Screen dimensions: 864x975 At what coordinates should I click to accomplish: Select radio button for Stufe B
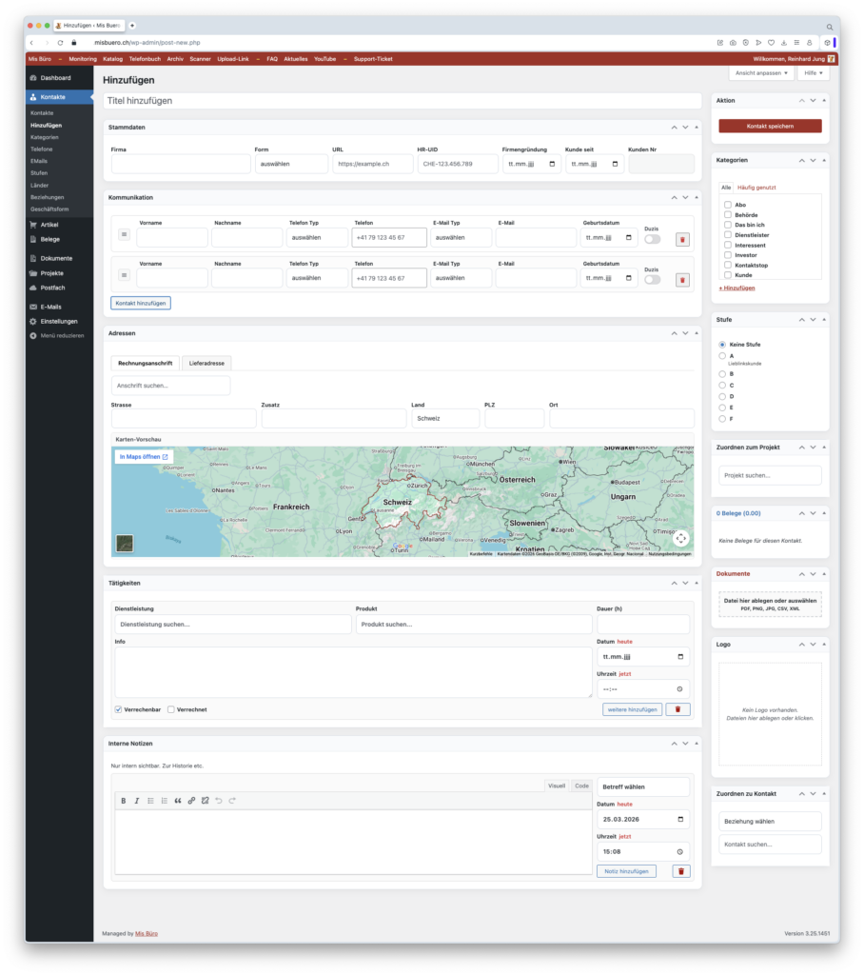723,374
